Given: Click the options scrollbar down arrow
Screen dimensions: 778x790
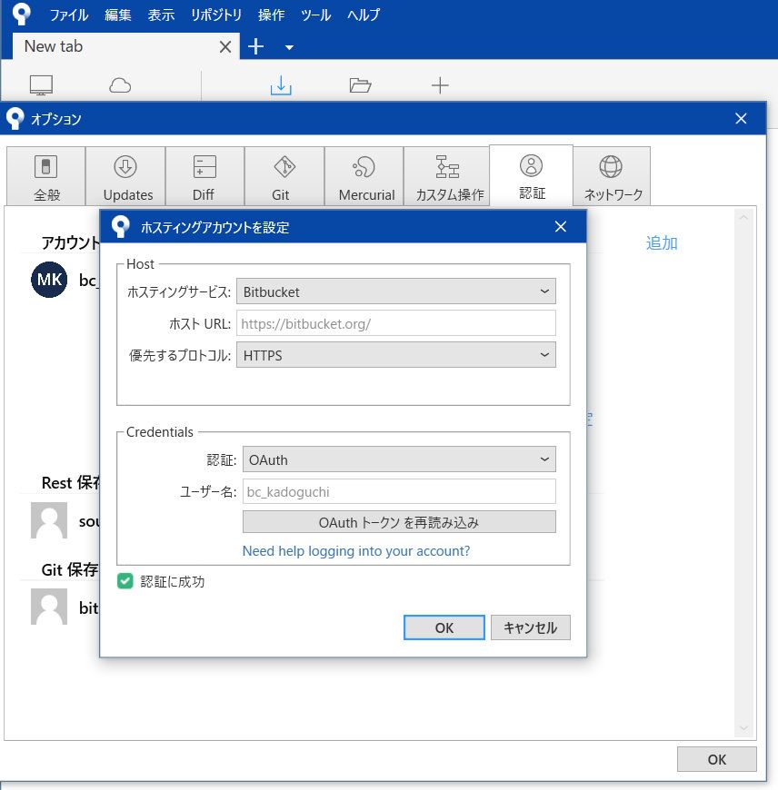Looking at the screenshot, I should (743, 728).
